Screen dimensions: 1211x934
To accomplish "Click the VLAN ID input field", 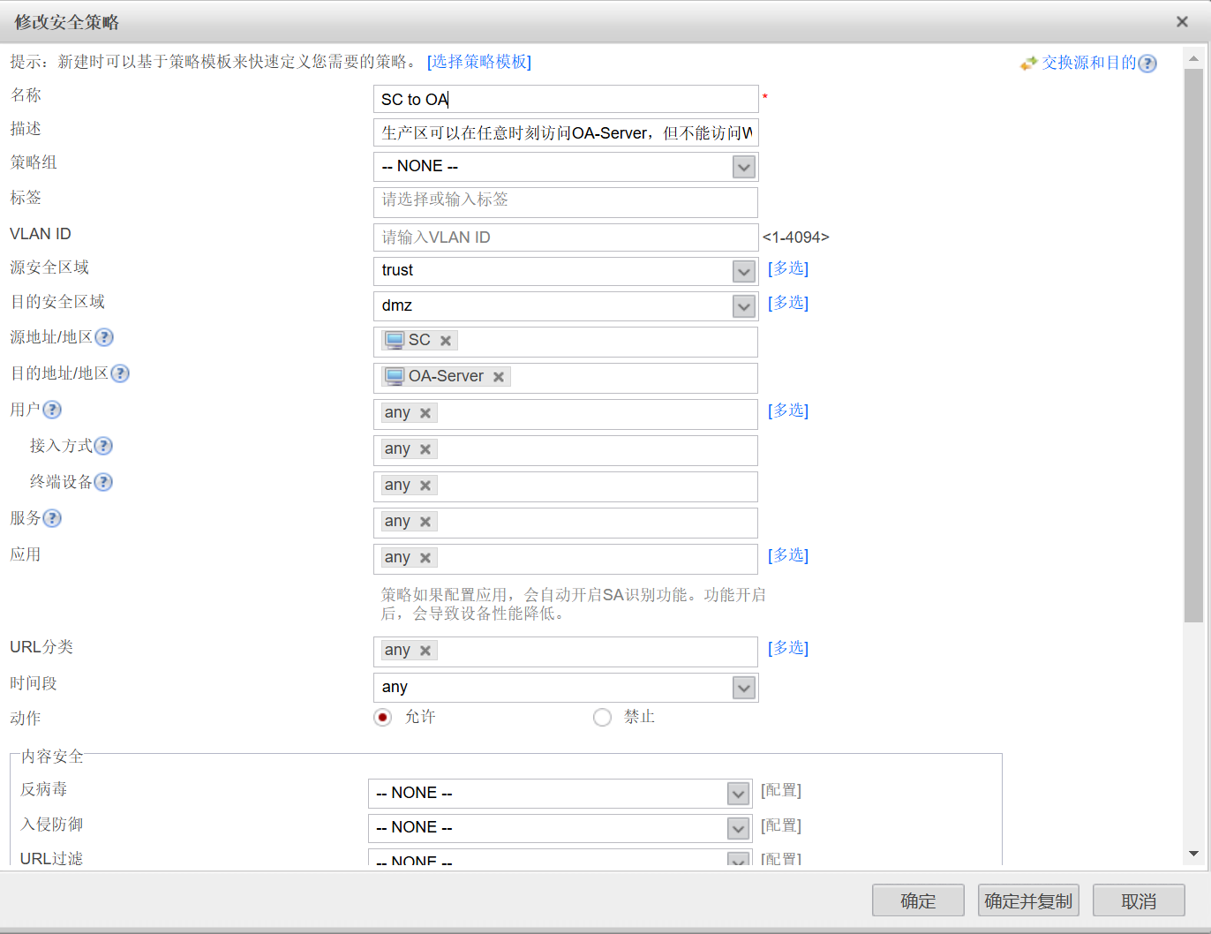I will pos(566,237).
